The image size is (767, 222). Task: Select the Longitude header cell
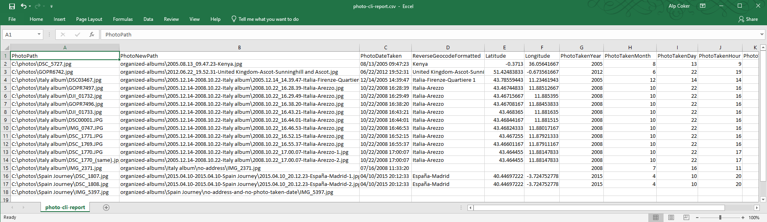pos(542,56)
